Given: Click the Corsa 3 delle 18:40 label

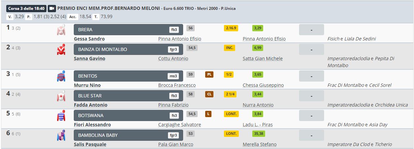Looking at the screenshot, I should click(x=26, y=8).
